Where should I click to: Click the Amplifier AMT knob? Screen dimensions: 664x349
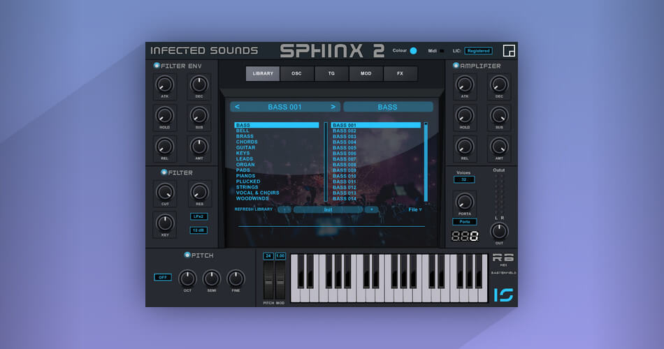point(499,147)
